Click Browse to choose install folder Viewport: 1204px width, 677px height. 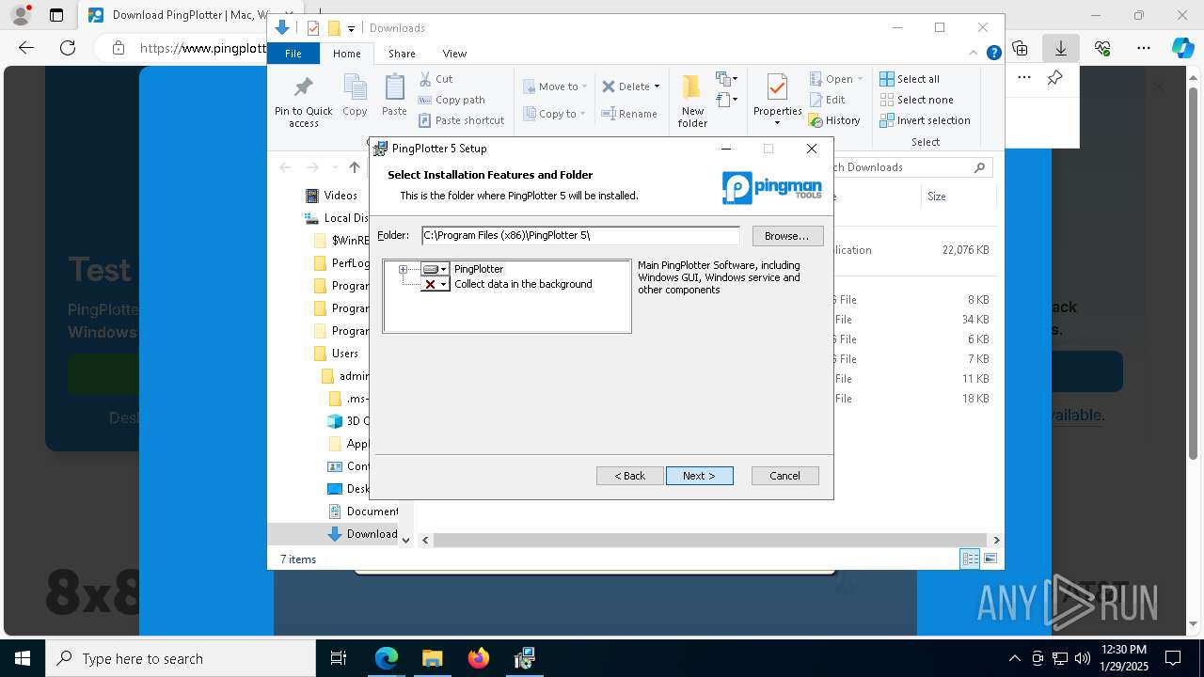tap(787, 236)
